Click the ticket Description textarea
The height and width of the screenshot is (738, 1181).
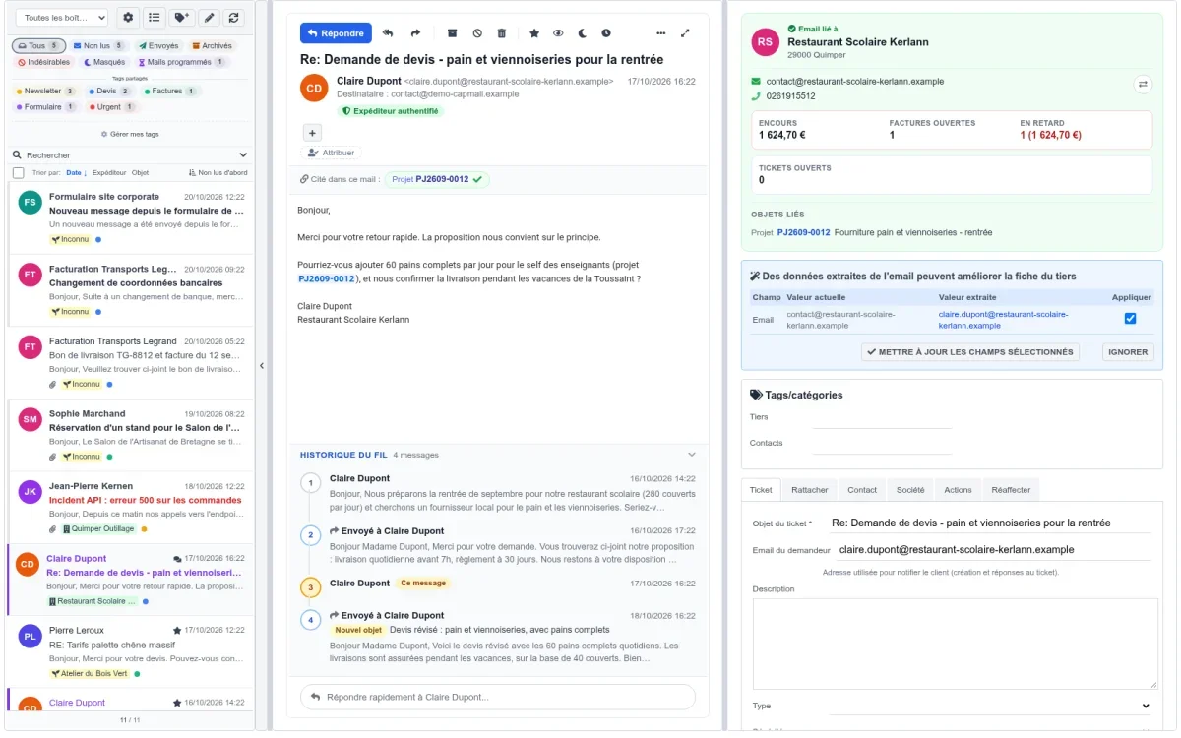coord(955,644)
